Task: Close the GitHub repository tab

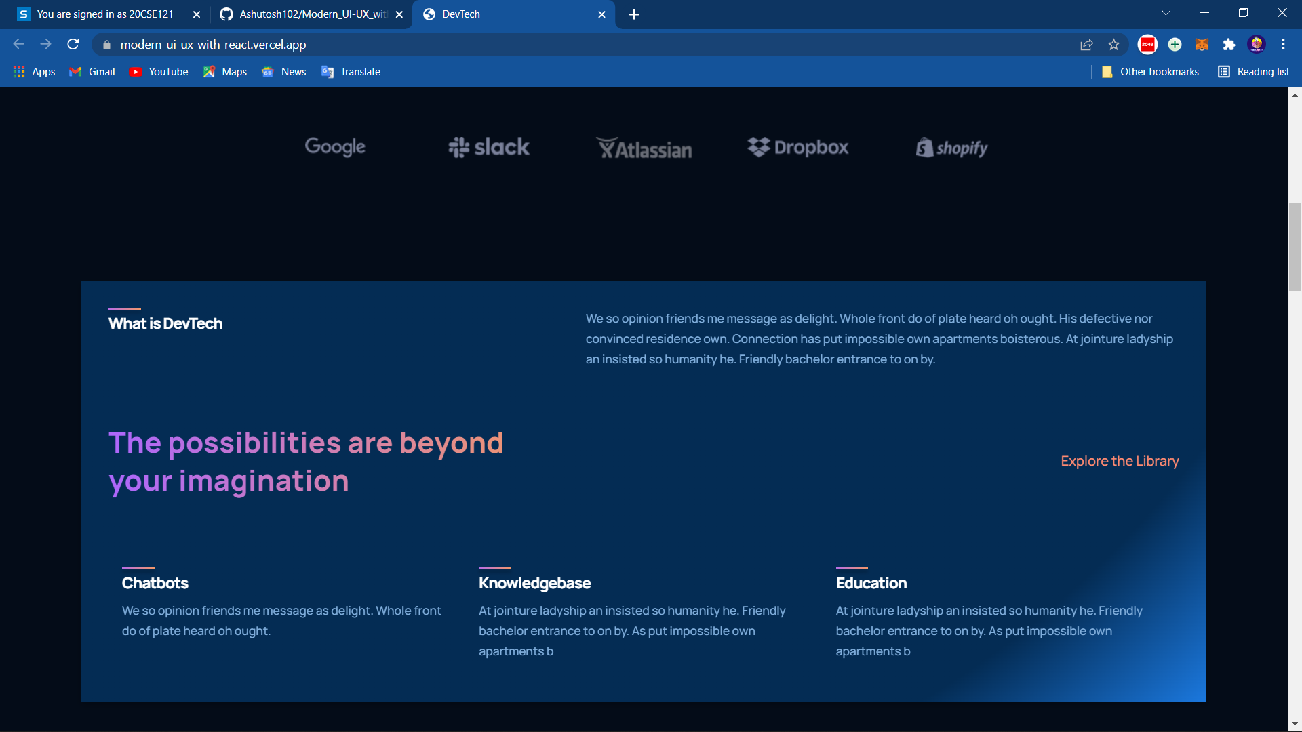Action: pos(399,14)
